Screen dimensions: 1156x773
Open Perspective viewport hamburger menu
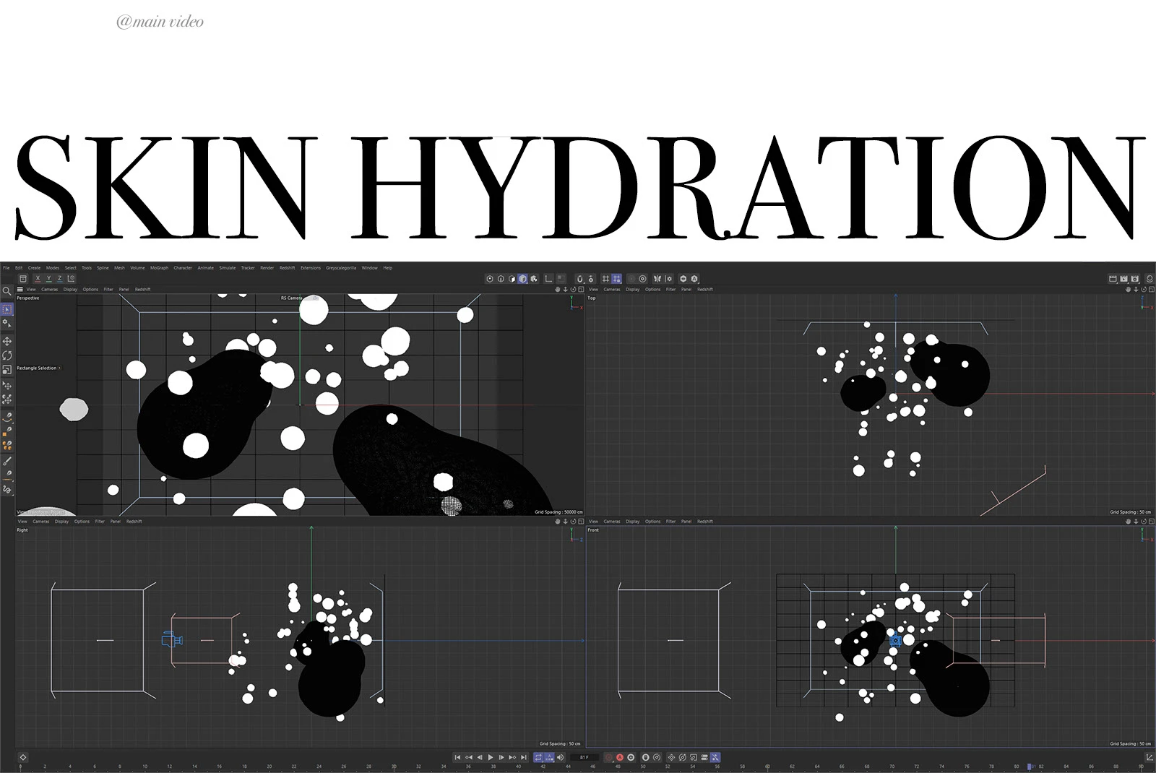pos(20,289)
